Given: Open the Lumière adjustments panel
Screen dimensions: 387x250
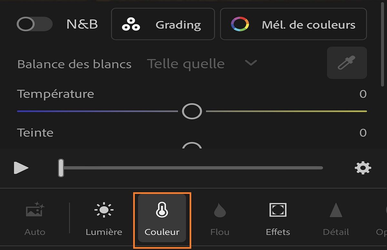Looking at the screenshot, I should [103, 219].
